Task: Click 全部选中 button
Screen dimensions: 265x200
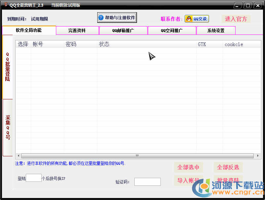Action: 188,167
